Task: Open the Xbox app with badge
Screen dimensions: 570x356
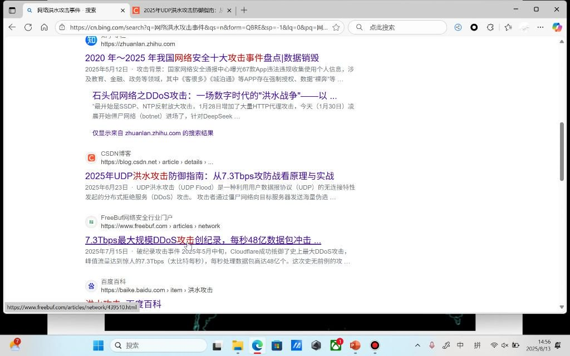Action: (336, 345)
